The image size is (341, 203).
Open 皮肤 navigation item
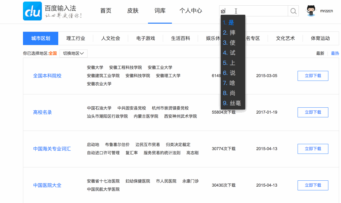point(133,11)
